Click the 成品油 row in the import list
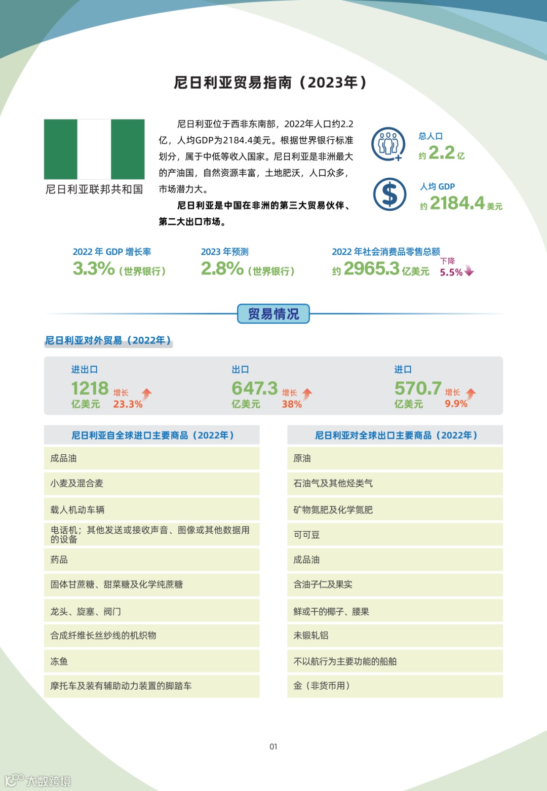547x791 pixels. [x=152, y=458]
